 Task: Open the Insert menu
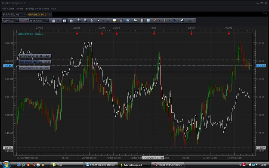[x=19, y=9]
